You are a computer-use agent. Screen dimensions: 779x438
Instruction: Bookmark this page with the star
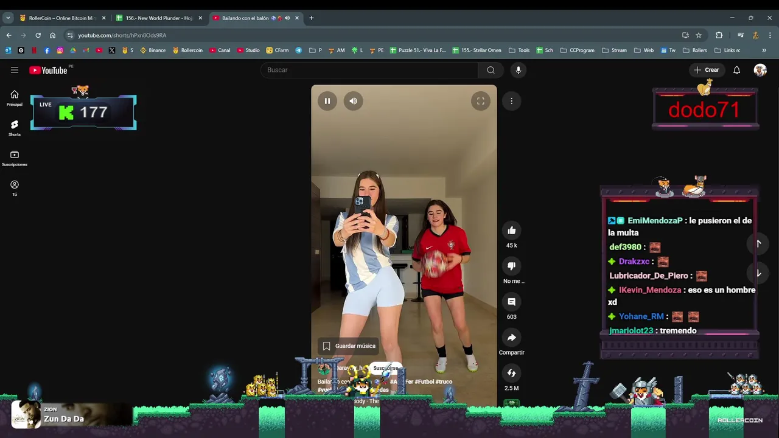[699, 35]
